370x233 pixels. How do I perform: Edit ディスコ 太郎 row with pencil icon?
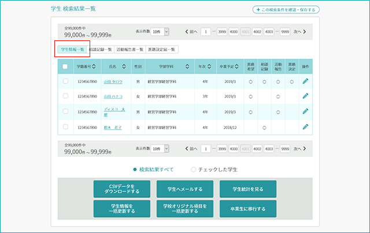coord(305,111)
